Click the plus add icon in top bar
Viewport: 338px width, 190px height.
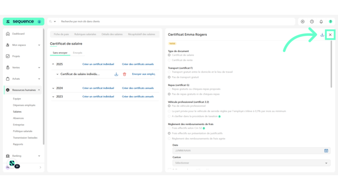click(x=303, y=22)
